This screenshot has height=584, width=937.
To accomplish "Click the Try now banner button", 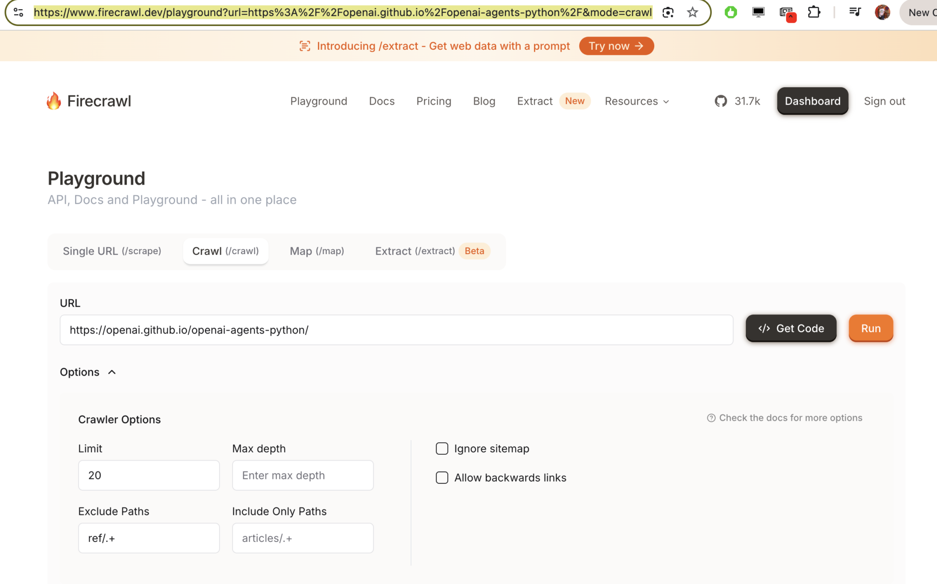I will tap(616, 46).
